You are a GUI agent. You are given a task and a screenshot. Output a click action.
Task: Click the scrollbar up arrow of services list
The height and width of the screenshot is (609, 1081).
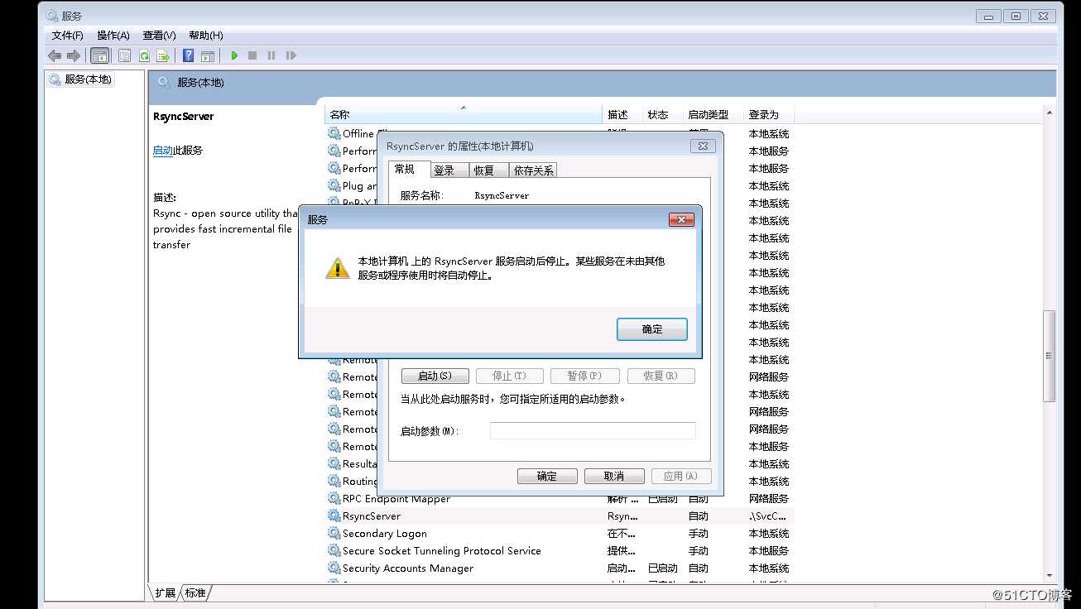pos(1050,113)
